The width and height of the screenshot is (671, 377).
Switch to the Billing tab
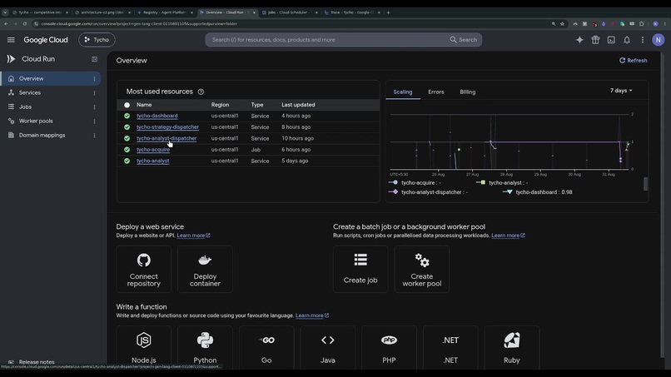(467, 92)
